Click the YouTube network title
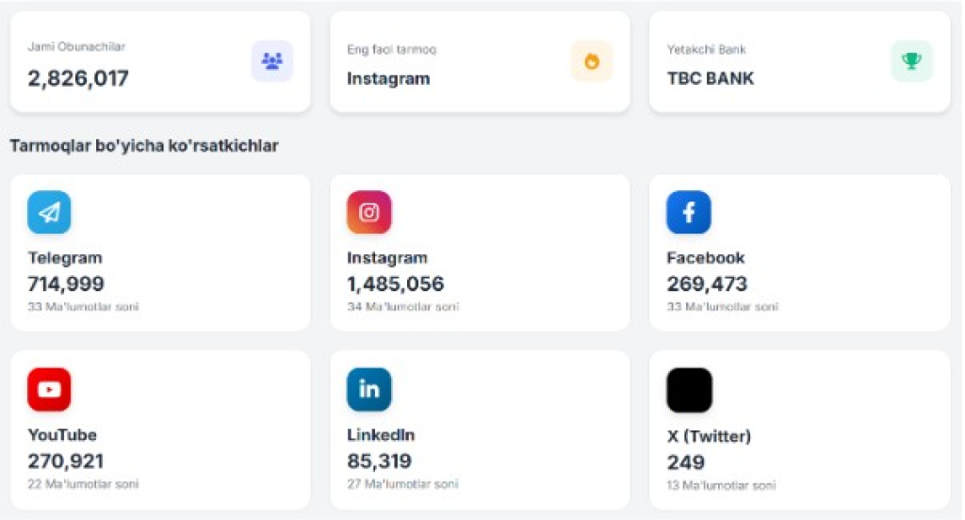This screenshot has width=965, height=520. [x=62, y=435]
